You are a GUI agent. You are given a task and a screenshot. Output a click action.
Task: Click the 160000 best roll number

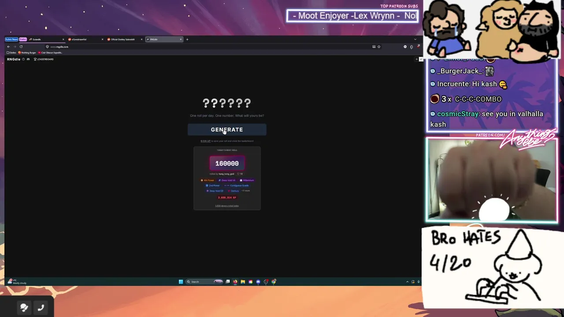tap(227, 163)
